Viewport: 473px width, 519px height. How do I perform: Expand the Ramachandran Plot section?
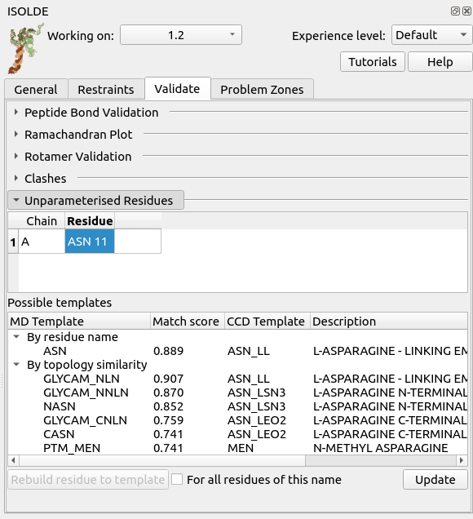click(x=16, y=135)
